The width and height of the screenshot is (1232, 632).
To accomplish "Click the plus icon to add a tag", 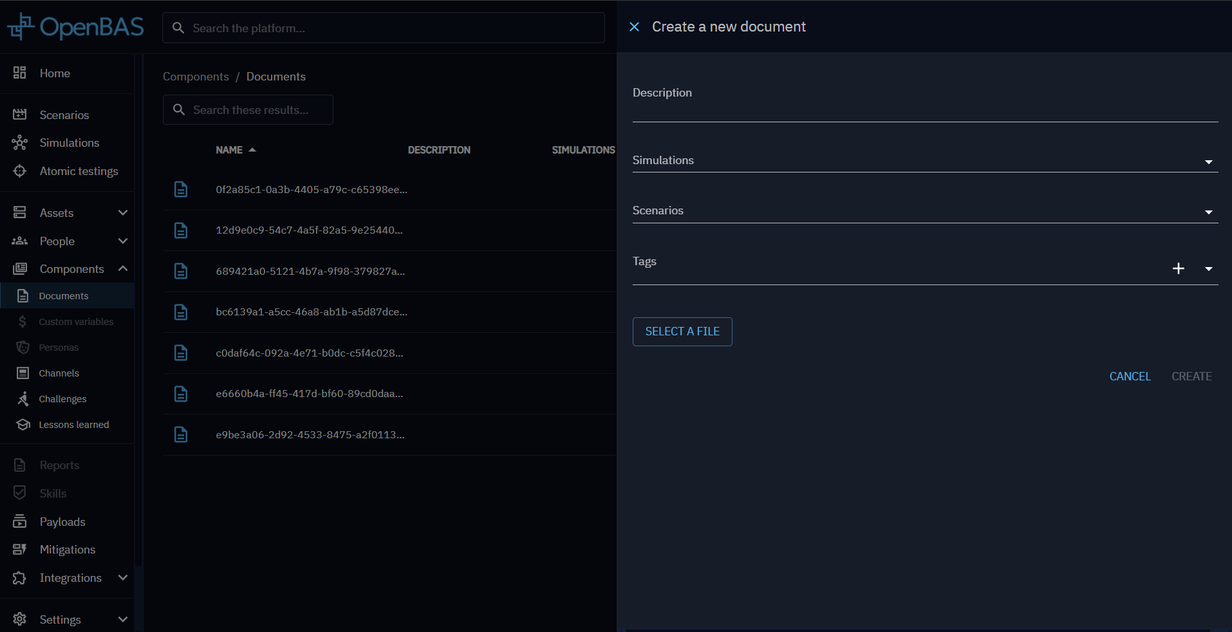I will point(1178,268).
